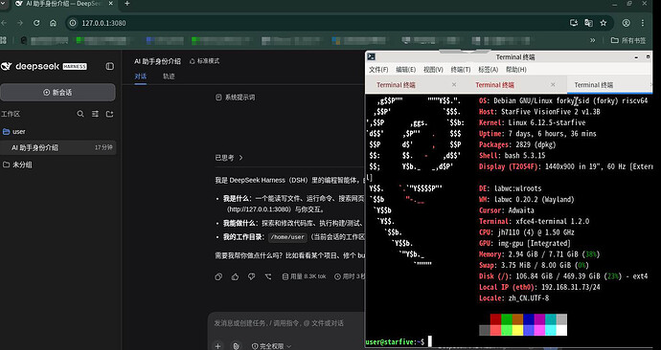This screenshot has width=661, height=350.
Task: Click terminal line Local IP 192.168.31.73/24
Action: pos(539,287)
